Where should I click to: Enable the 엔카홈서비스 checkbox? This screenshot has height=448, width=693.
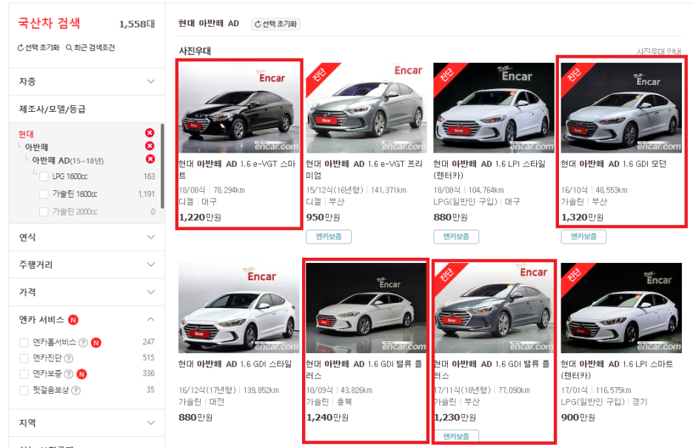[24, 343]
